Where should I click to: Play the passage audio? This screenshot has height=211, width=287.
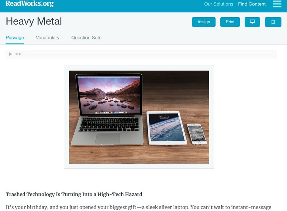tap(10, 54)
